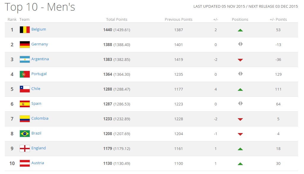Viewport: 304px width, 174px height.
Task: Click the Chile flag icon
Action: click(25, 89)
